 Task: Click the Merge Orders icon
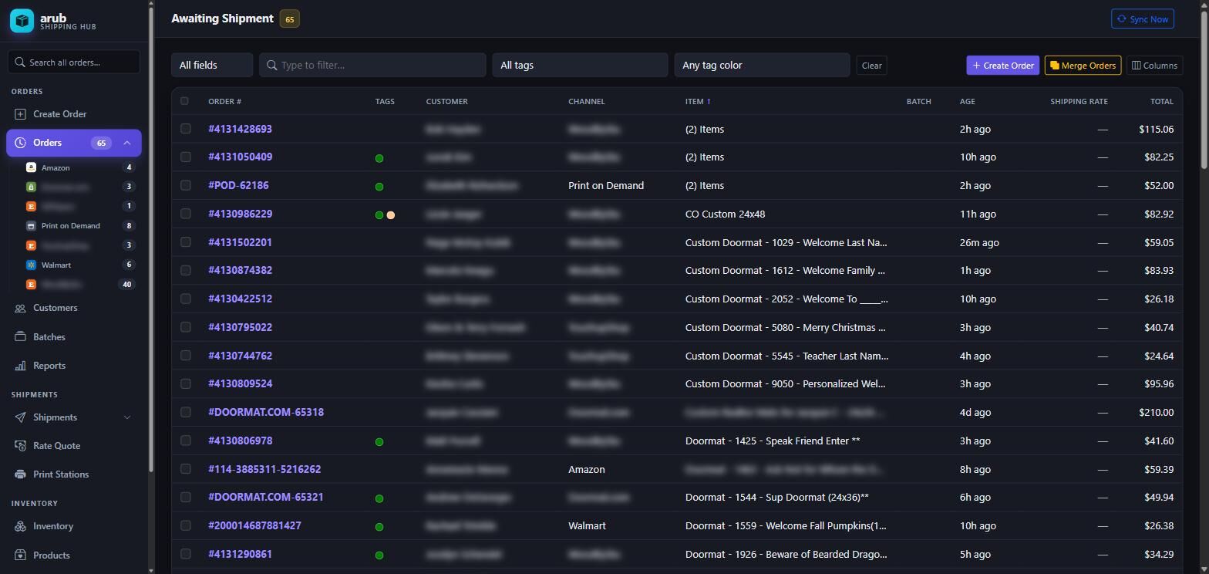[x=1054, y=66]
